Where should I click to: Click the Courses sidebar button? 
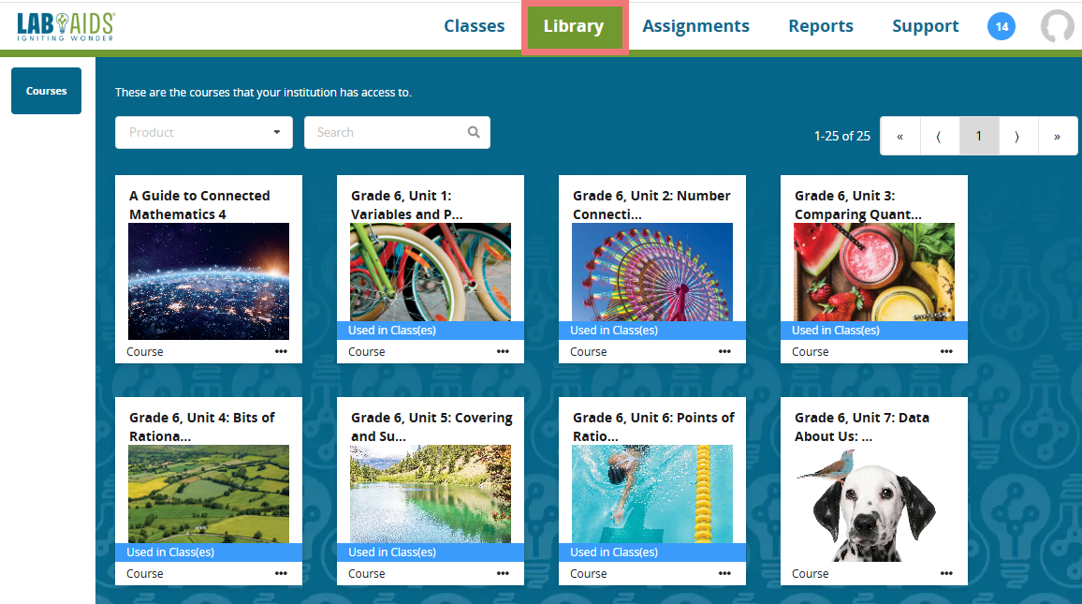[x=47, y=91]
